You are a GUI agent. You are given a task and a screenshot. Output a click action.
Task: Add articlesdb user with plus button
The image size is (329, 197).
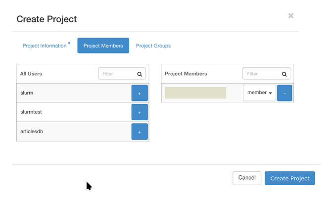point(140,132)
